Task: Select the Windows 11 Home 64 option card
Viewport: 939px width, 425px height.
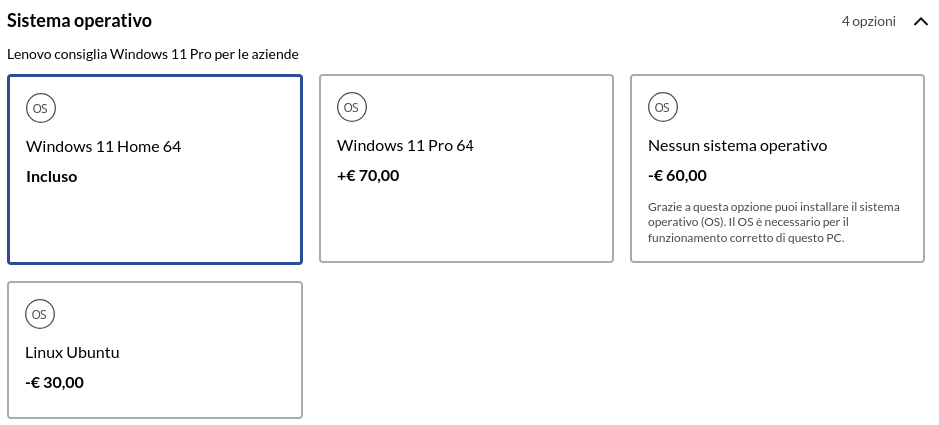Action: 155,170
